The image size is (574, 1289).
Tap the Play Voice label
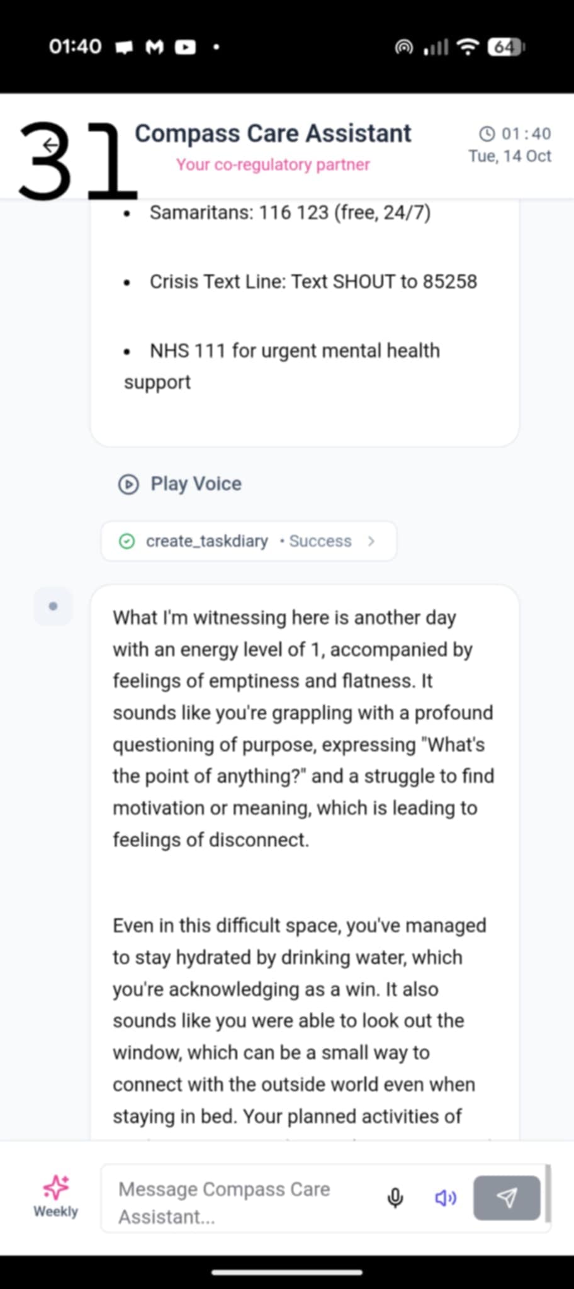click(196, 484)
